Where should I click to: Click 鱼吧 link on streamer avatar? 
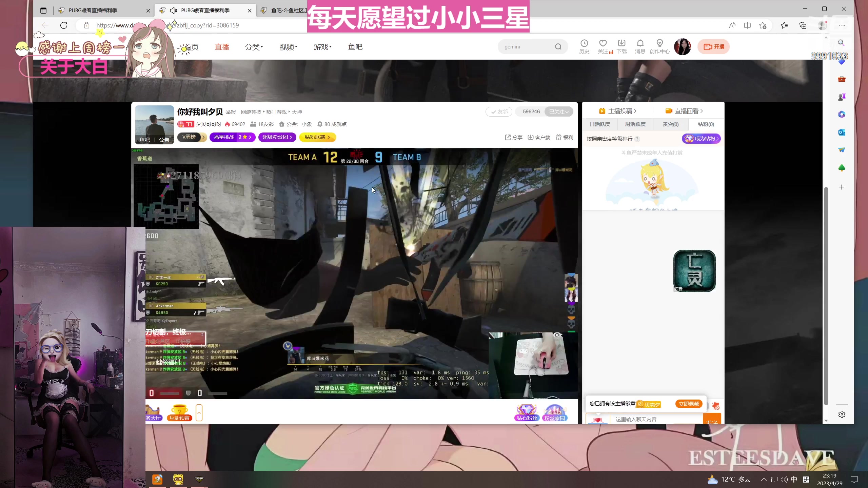point(145,140)
